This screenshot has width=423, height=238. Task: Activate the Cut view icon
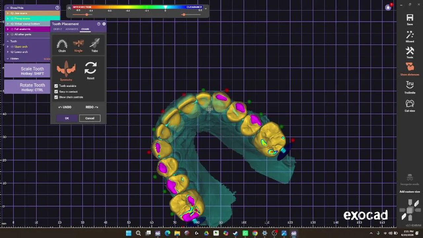click(410, 103)
